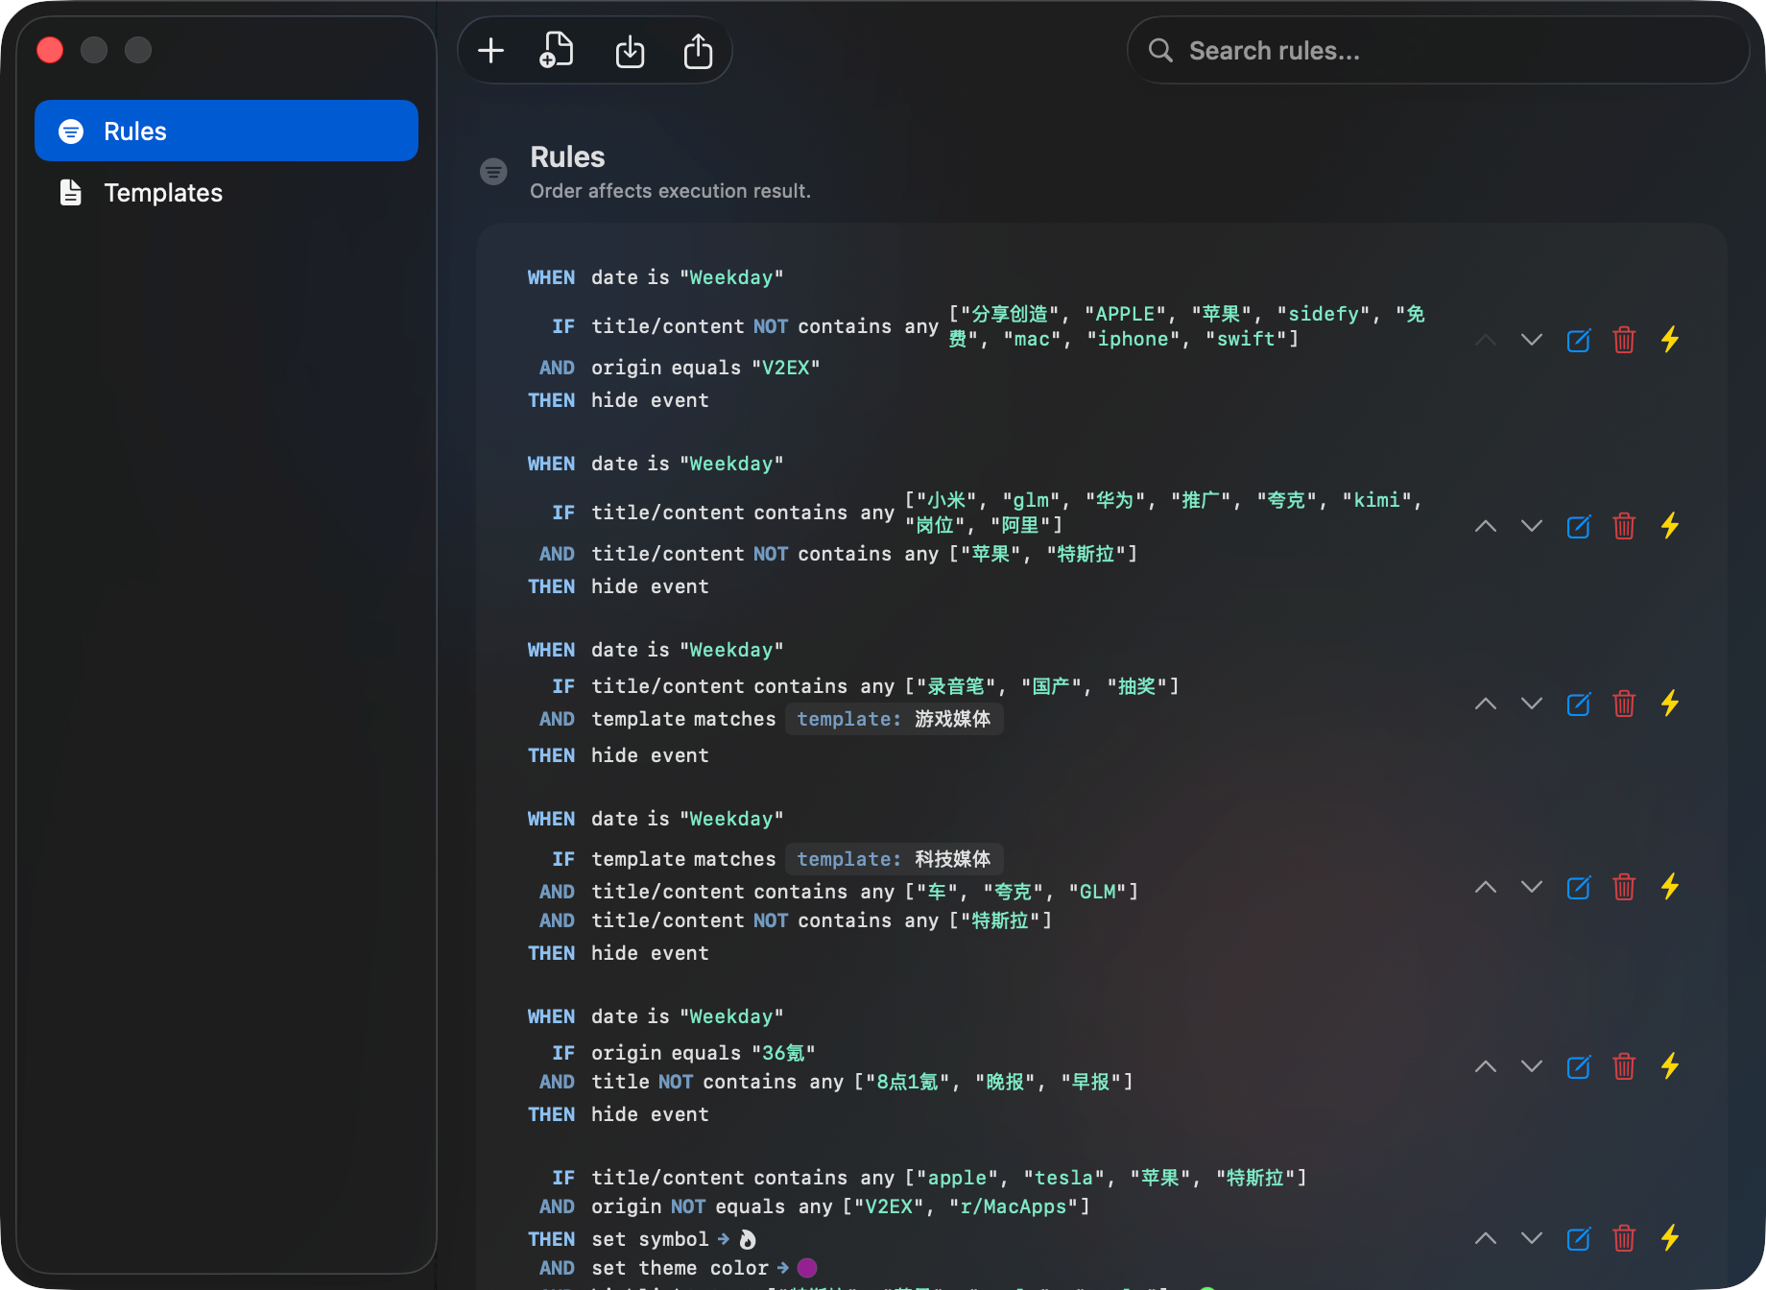Move the "36氪" rule up
Screen dimensions: 1766x1290
click(1486, 1066)
